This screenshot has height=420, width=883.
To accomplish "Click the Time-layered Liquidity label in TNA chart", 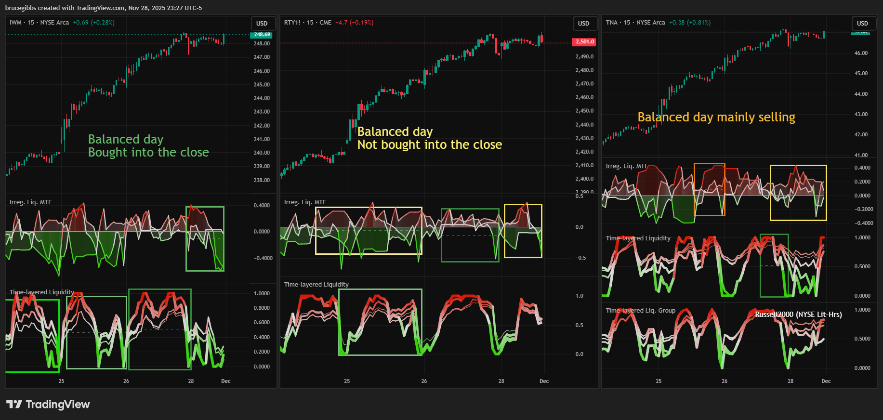I will click(638, 238).
